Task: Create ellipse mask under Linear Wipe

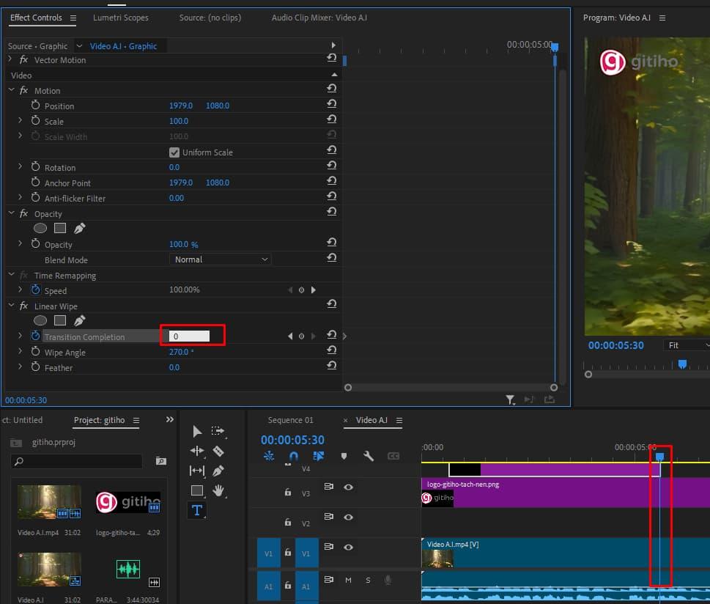Action: (40, 320)
